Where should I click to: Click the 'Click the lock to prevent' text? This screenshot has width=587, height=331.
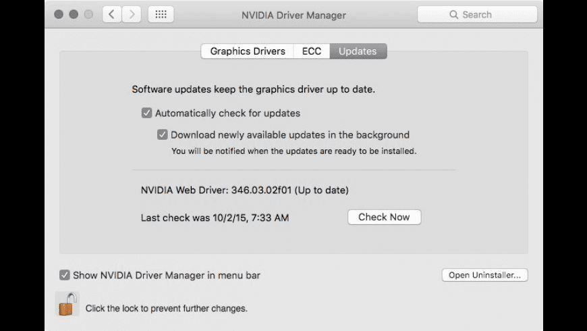tap(166, 309)
